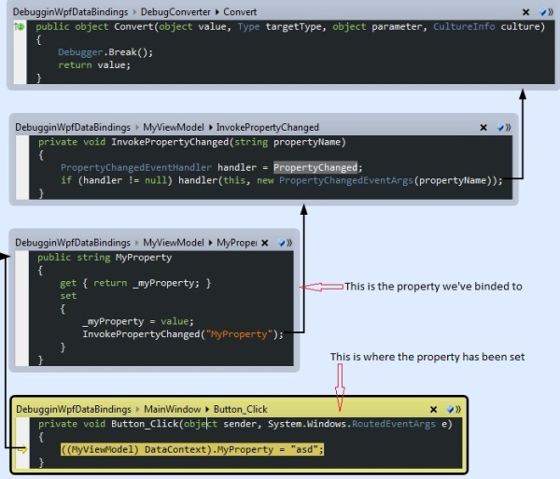
Task: Click the InvokePropertyChanged breadcrumb item
Action: tap(268, 127)
